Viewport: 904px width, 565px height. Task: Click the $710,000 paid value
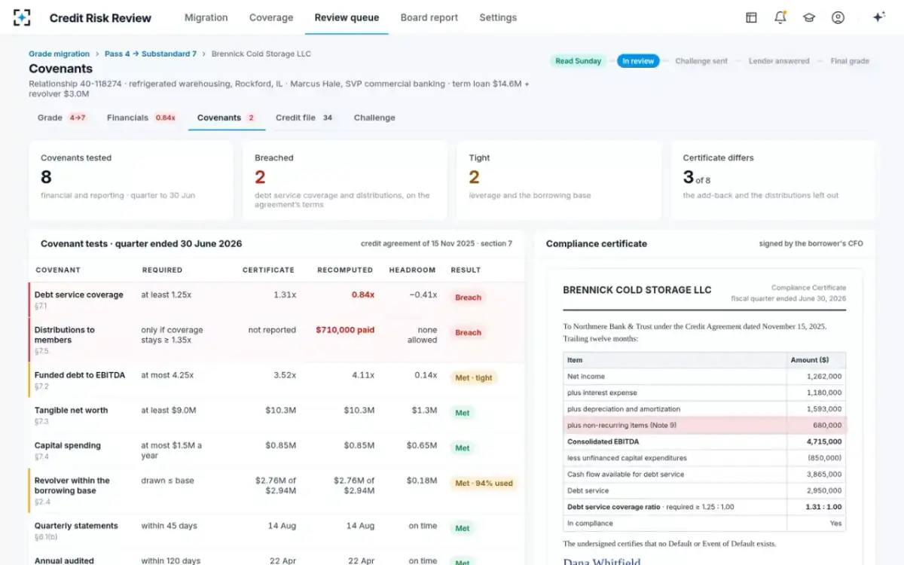[345, 330]
